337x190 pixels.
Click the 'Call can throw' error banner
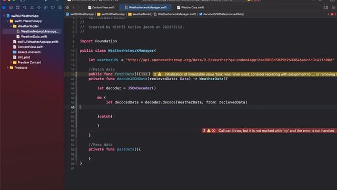pos(269,130)
